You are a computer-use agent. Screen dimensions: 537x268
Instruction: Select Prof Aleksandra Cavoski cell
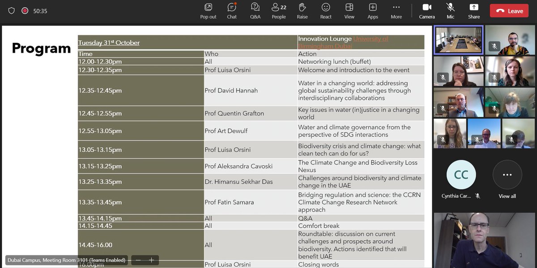pyautogui.click(x=251, y=166)
